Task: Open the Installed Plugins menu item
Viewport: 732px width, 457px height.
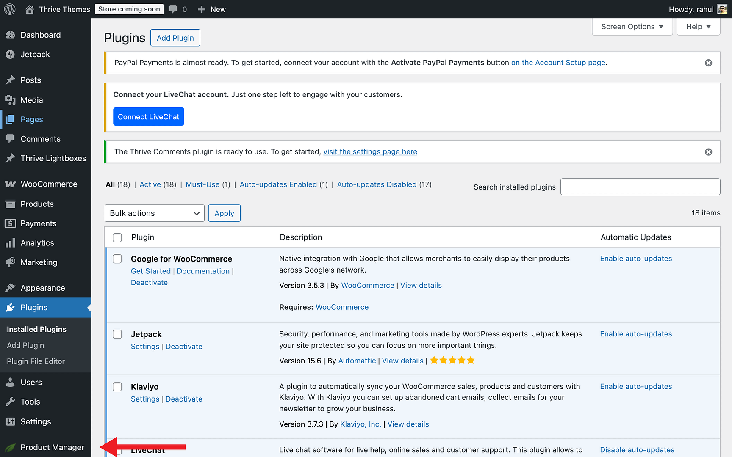Action: (x=36, y=329)
